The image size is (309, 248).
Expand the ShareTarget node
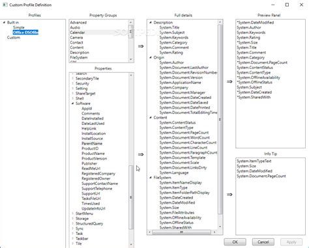[x=72, y=93]
